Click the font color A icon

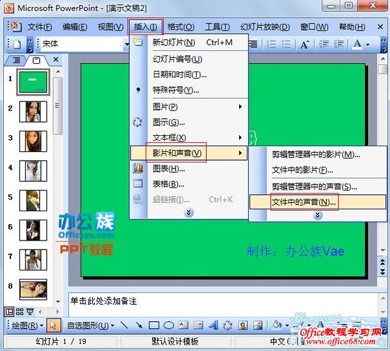tap(357, 44)
